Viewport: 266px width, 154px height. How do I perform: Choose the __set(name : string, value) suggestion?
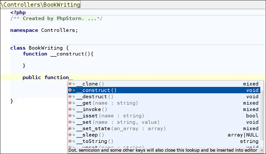pyautogui.click(x=118, y=122)
